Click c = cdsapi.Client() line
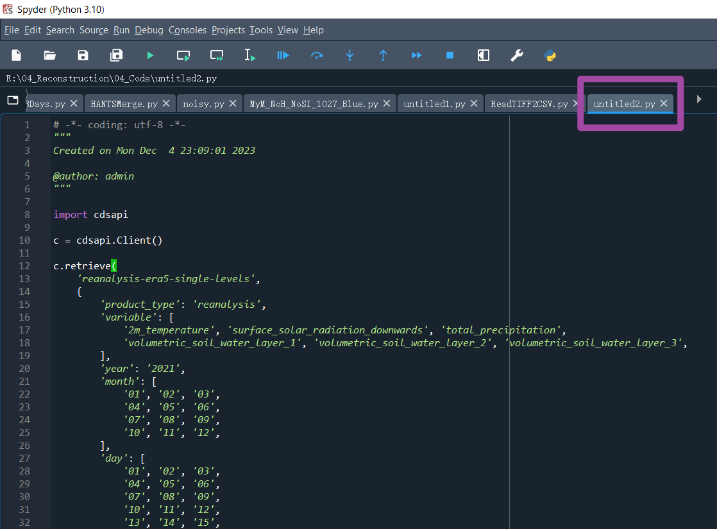717x529 pixels. [108, 240]
